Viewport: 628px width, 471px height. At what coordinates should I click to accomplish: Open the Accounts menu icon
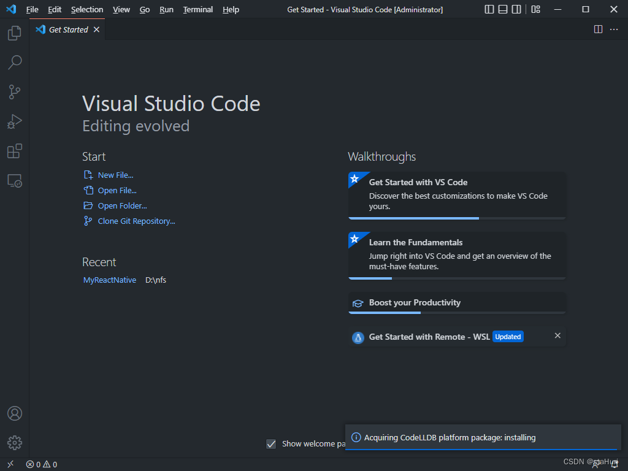[x=15, y=413]
